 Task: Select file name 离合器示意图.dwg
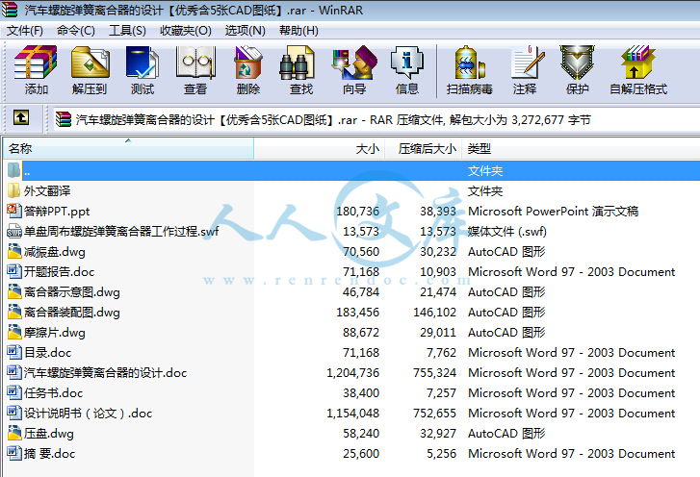[72, 292]
